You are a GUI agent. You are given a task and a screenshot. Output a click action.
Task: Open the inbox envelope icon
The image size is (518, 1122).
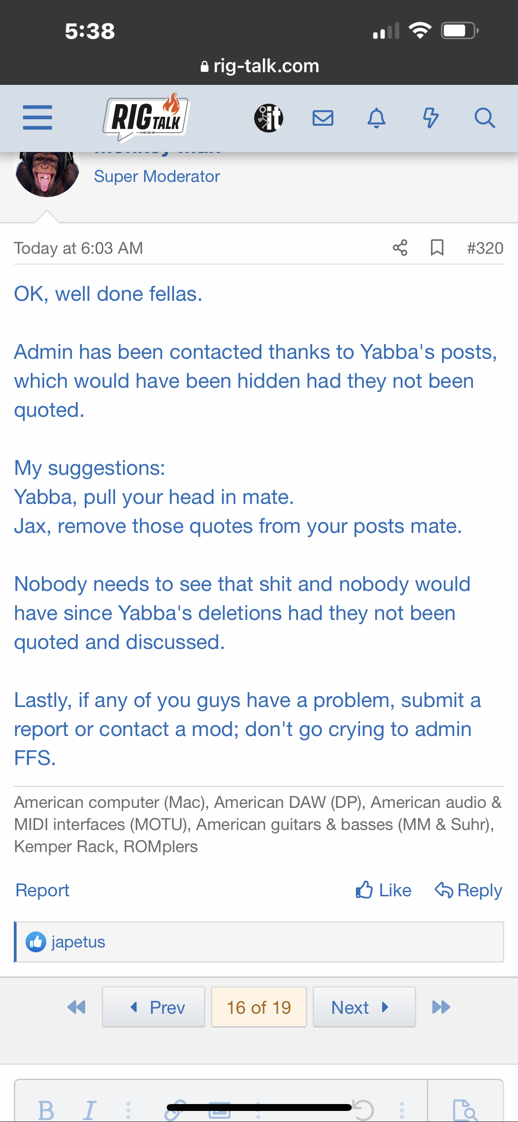tap(323, 118)
